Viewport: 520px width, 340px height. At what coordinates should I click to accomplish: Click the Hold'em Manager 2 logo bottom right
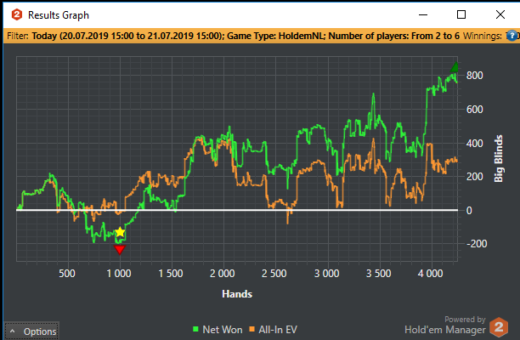[x=499, y=326]
